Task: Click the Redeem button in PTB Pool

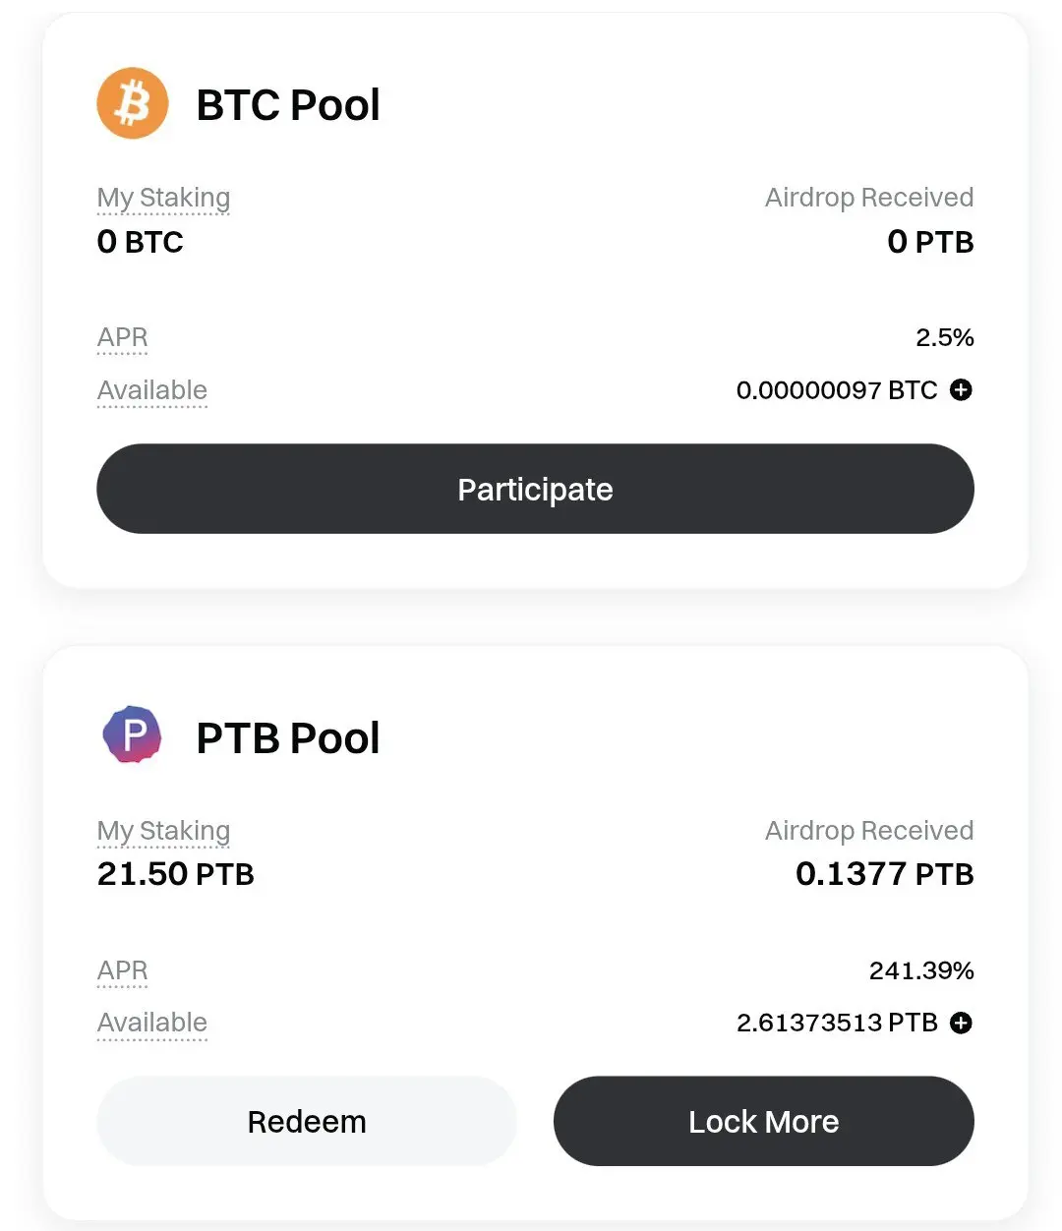Action: [307, 1121]
